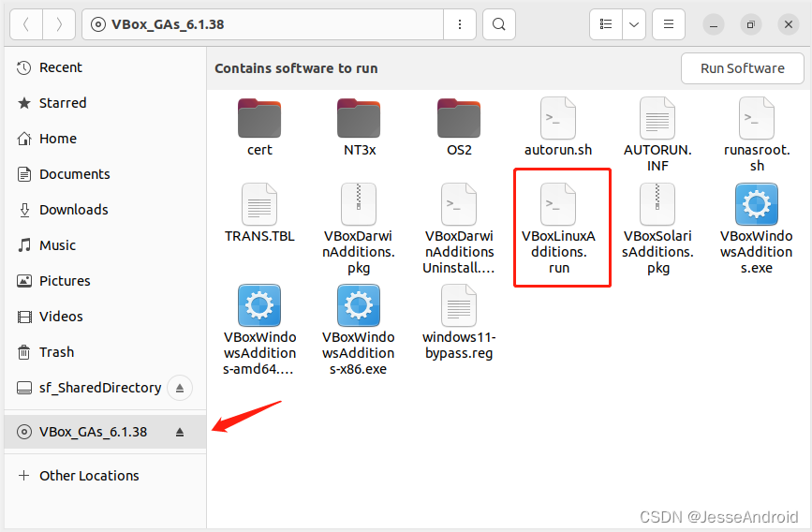
Task: Select the autorun.sh script icon
Action: (x=558, y=118)
